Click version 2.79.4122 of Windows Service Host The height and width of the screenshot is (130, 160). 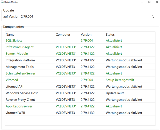[88, 93]
